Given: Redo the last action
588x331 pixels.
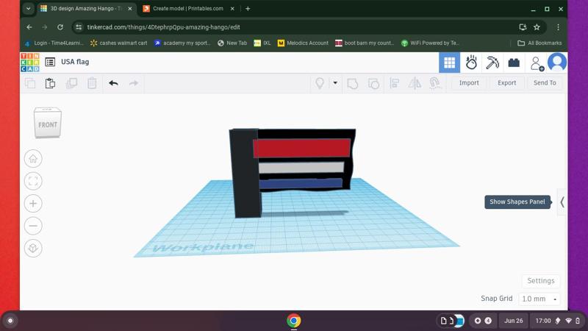Looking at the screenshot, I should [x=134, y=83].
